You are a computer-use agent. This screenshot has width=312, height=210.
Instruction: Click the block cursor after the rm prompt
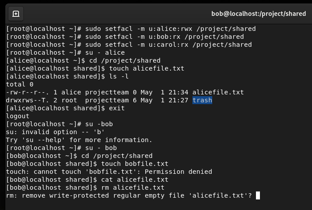click(x=258, y=195)
